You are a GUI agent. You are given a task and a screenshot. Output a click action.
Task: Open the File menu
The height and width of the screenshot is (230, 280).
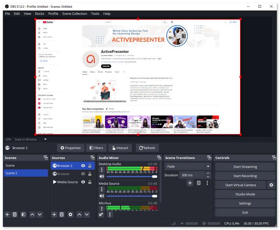pos(7,14)
